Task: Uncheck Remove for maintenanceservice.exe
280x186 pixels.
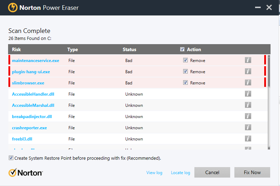Action: pos(185,60)
